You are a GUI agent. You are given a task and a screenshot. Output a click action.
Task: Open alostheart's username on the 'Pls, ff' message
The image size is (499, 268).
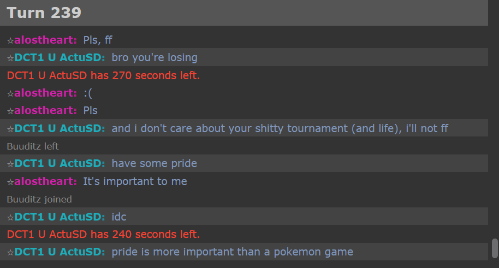[46, 40]
